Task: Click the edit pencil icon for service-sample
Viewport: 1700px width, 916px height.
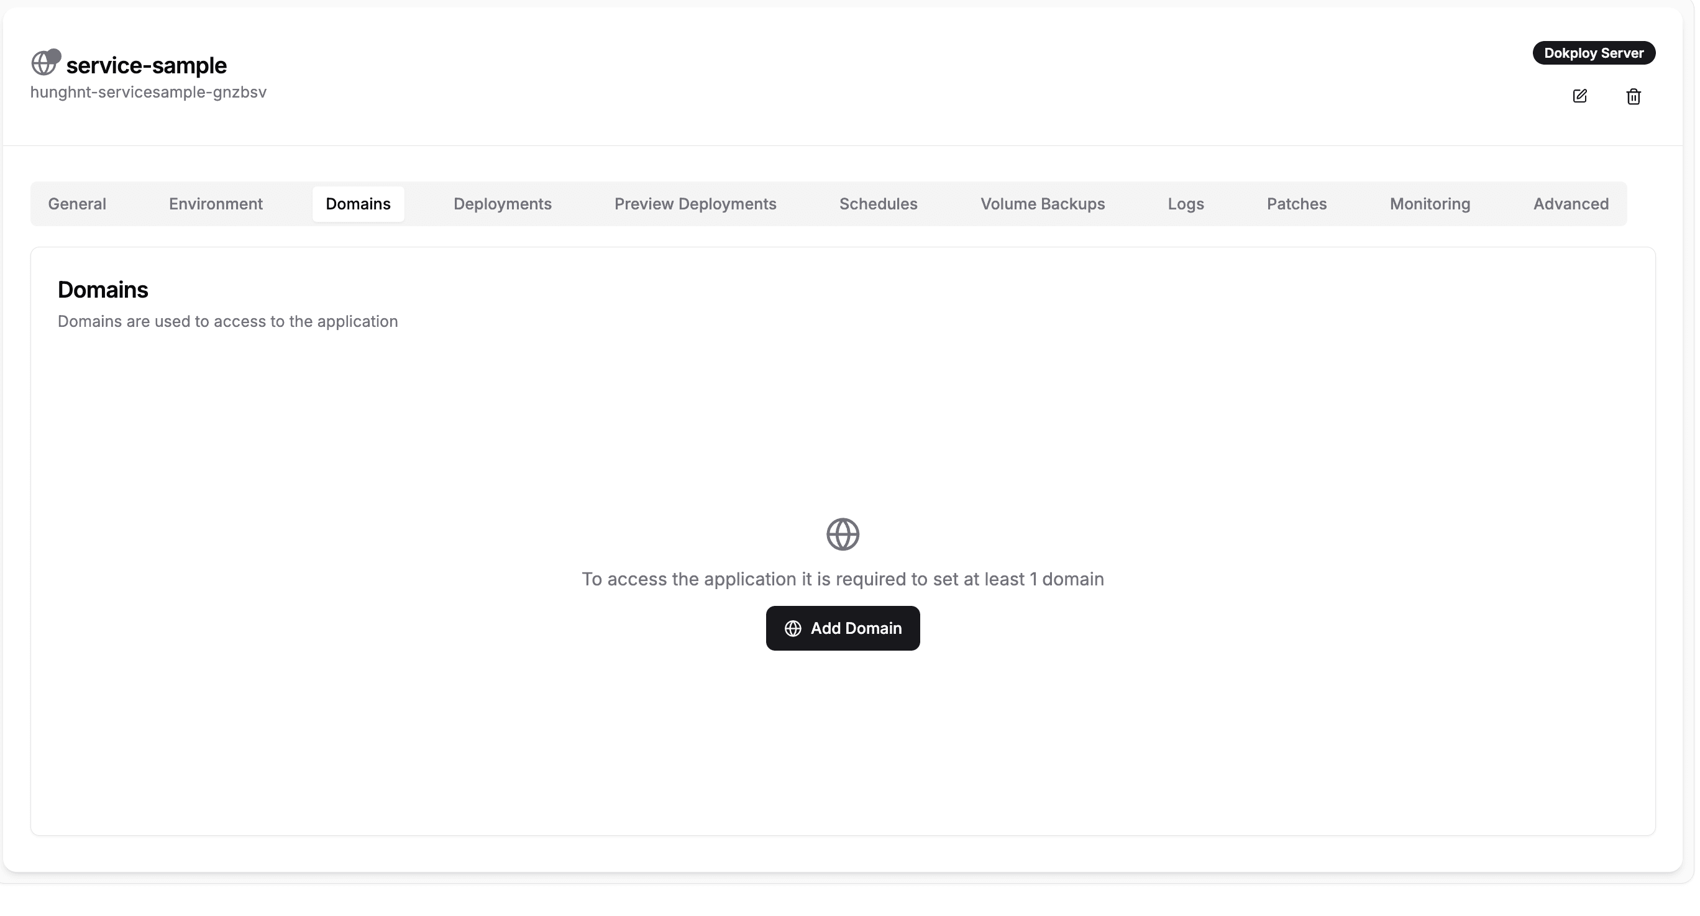Action: [1580, 96]
